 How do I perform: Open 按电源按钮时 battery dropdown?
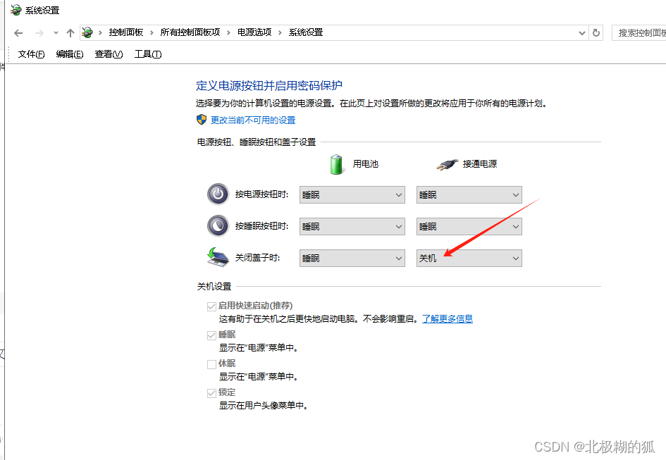pyautogui.click(x=352, y=195)
